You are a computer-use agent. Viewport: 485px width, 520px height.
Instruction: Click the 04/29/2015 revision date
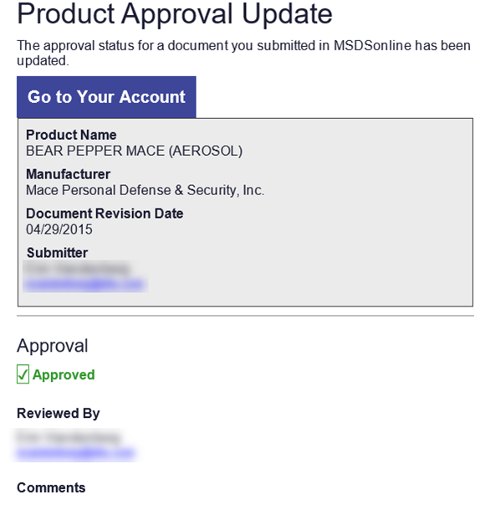(x=59, y=229)
